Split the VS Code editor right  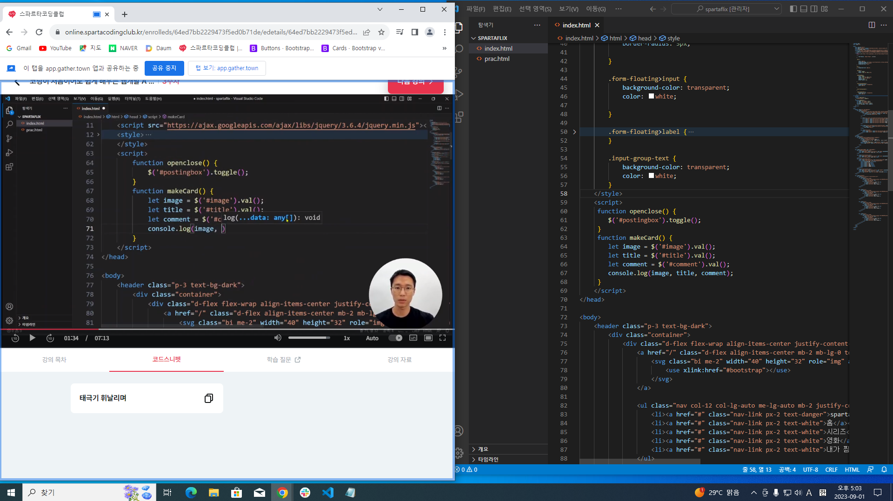(872, 25)
